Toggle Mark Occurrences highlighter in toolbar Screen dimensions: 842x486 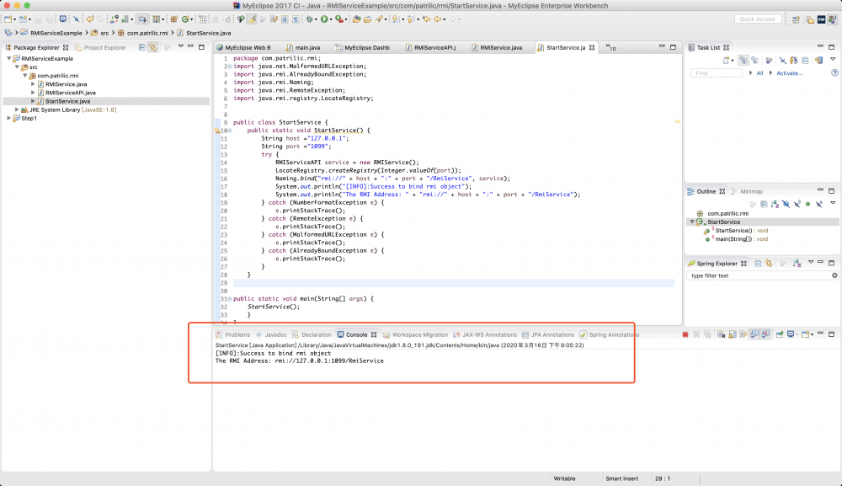(x=251, y=19)
